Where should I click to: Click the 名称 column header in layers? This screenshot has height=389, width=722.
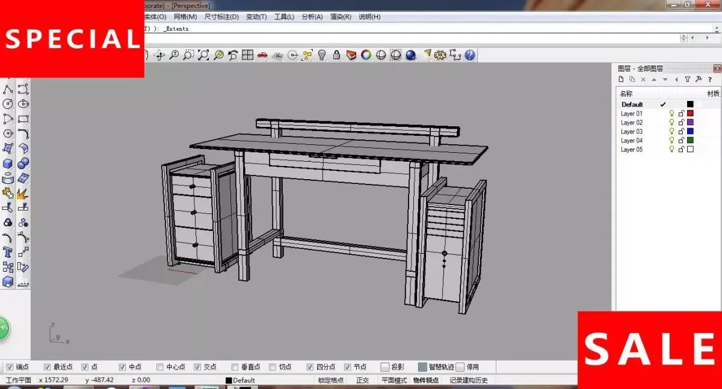(x=626, y=93)
